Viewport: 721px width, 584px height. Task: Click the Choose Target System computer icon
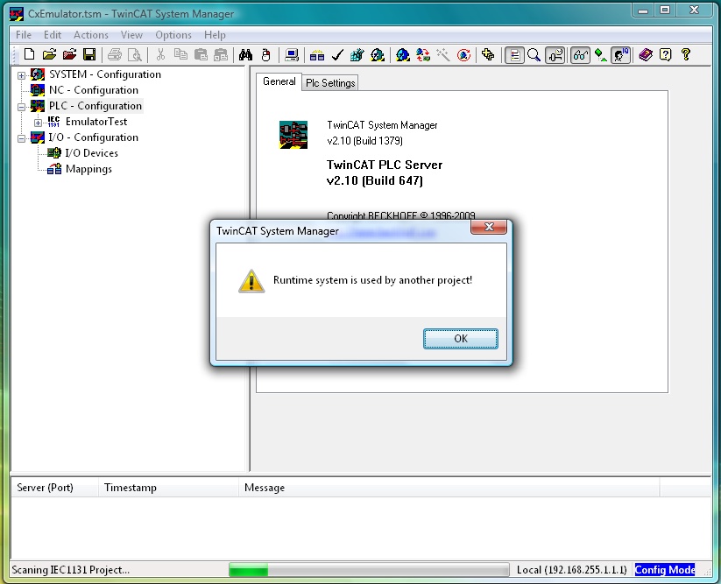pyautogui.click(x=292, y=55)
